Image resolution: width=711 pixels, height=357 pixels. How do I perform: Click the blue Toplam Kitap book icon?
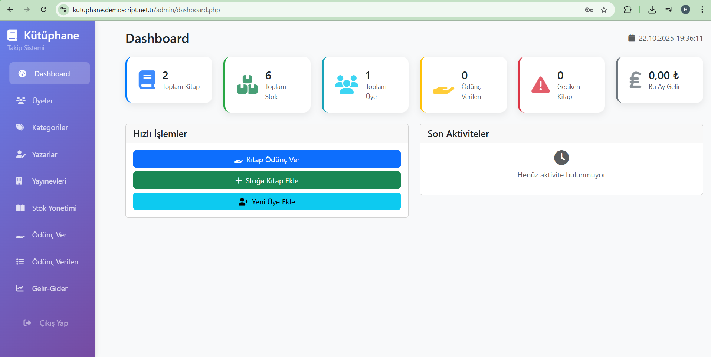[x=147, y=80]
